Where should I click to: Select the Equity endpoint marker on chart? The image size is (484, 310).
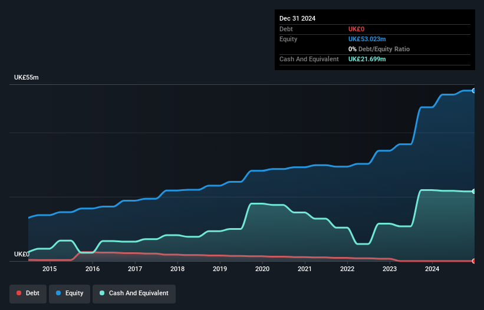click(474, 91)
